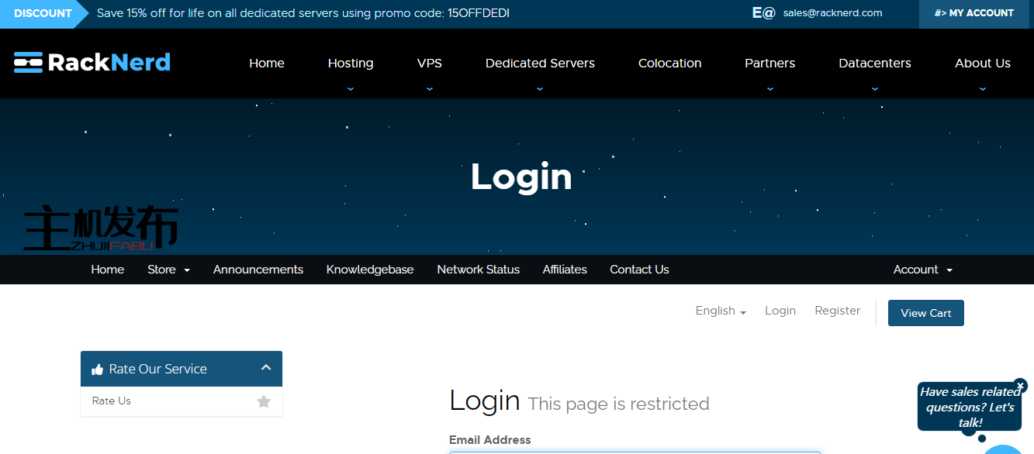Click the Have sales related questions chat bubble
The width and height of the screenshot is (1034, 454).
(968, 407)
